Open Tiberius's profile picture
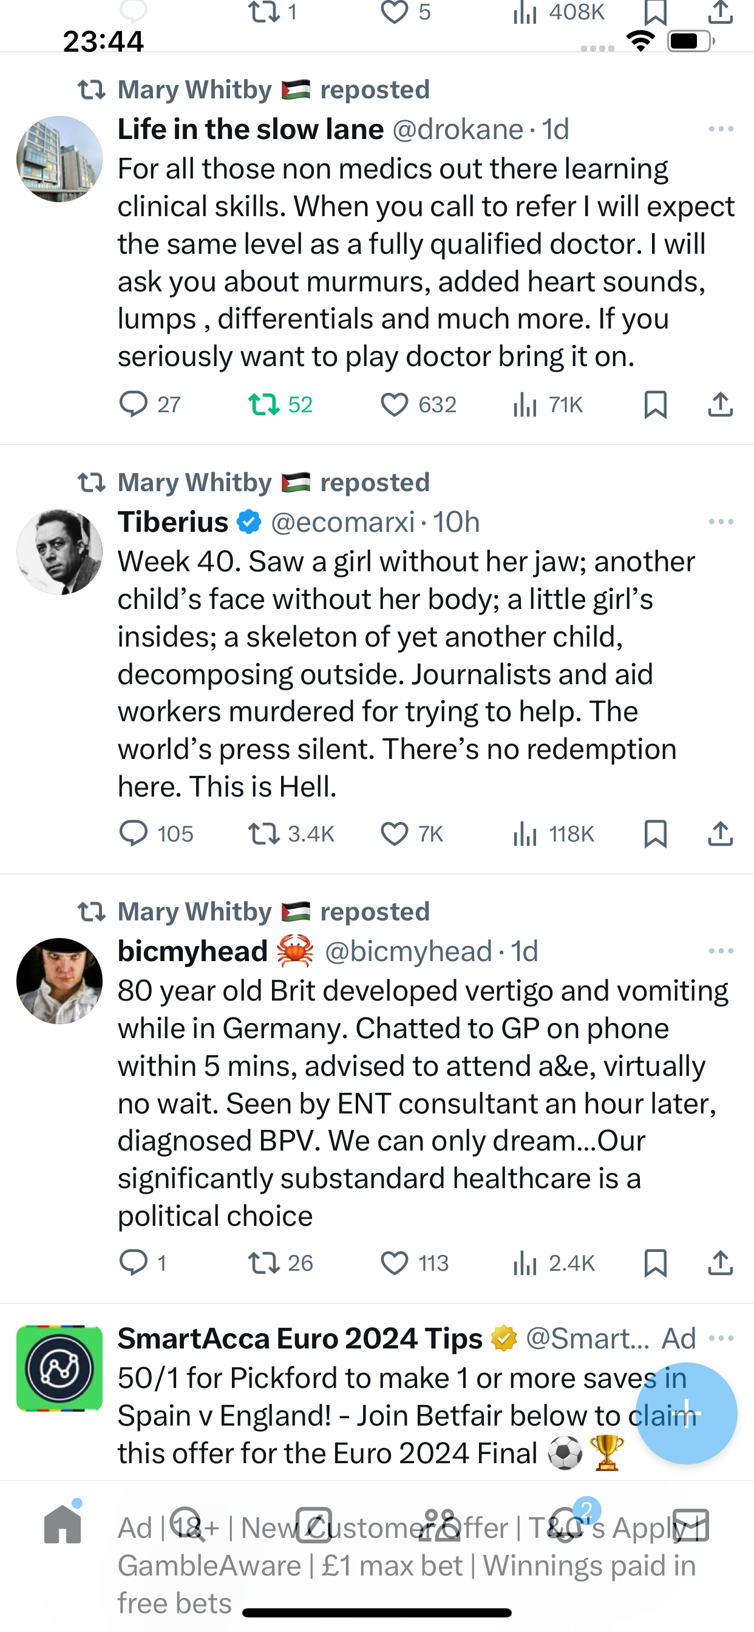 tap(59, 551)
